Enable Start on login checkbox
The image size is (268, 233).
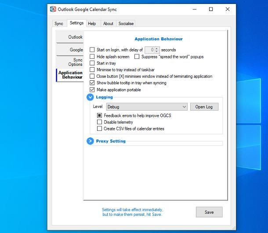[92, 50]
